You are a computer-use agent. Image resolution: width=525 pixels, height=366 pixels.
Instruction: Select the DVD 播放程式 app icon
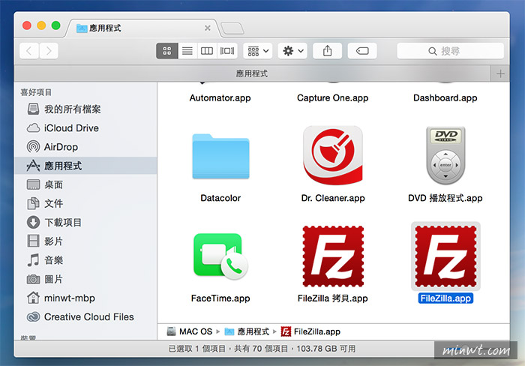click(445, 155)
